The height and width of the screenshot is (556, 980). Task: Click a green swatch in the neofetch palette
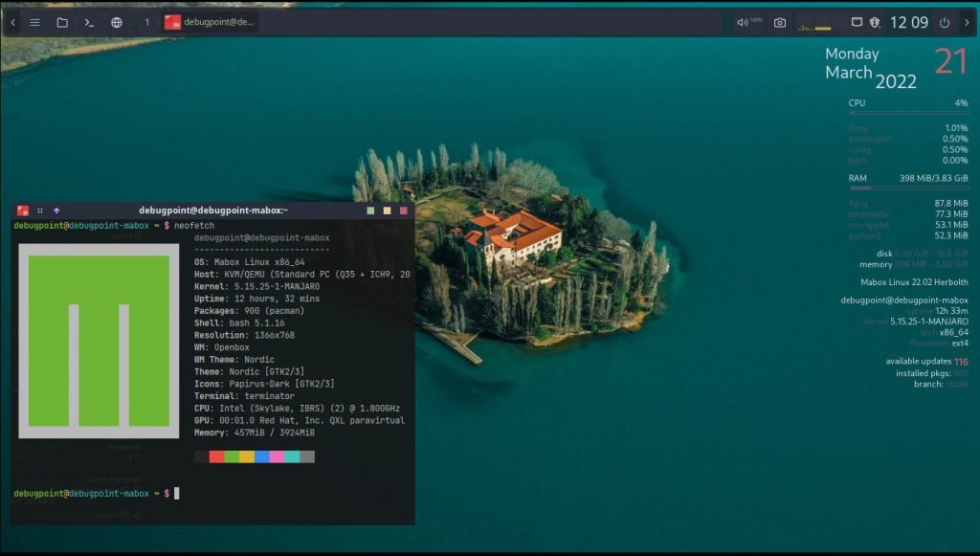pyautogui.click(x=234, y=457)
